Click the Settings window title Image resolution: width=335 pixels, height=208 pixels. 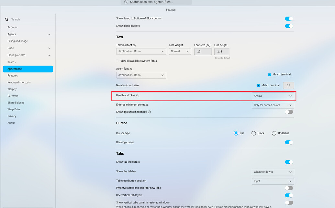pos(171,10)
